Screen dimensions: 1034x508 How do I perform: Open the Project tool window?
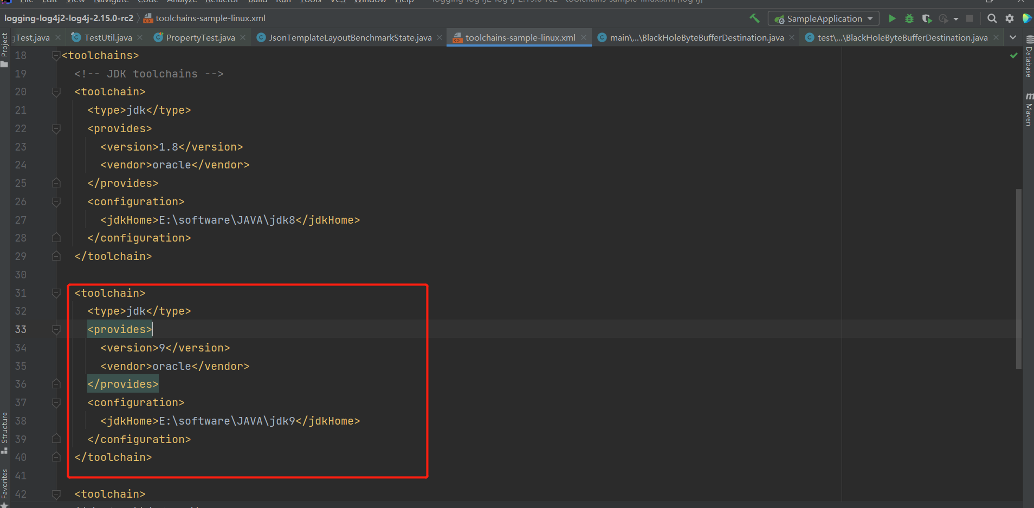click(x=5, y=50)
